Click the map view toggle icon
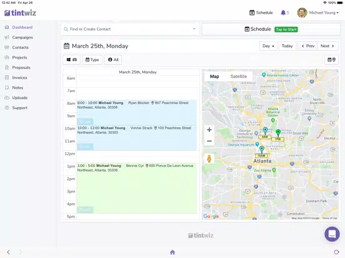This screenshot has width=345, height=258. click(331, 60)
